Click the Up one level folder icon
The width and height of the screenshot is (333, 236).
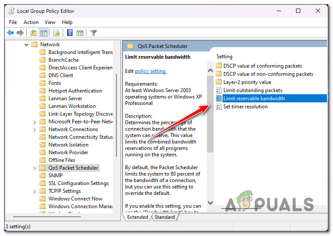(x=34, y=33)
